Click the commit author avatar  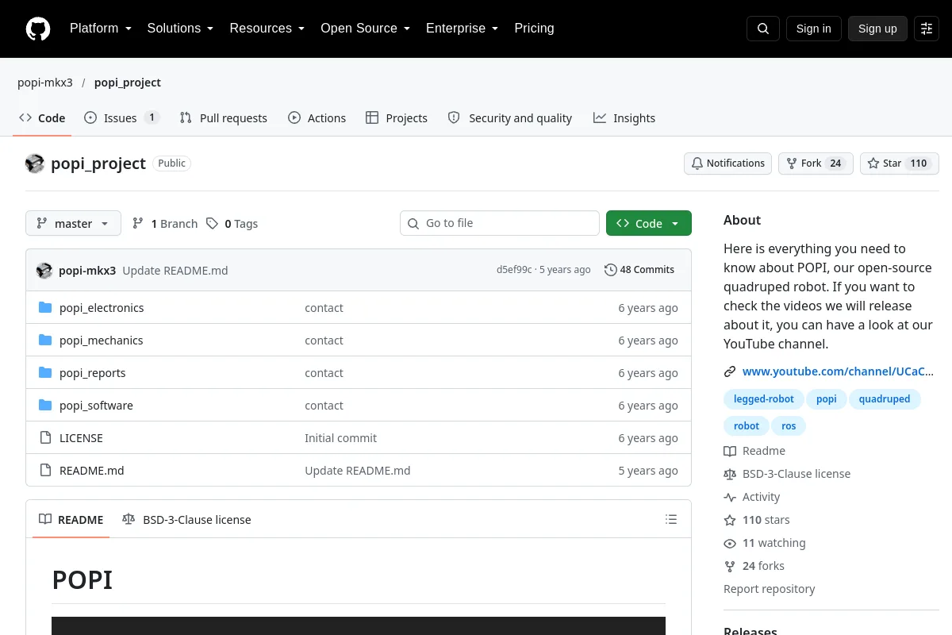coord(44,271)
